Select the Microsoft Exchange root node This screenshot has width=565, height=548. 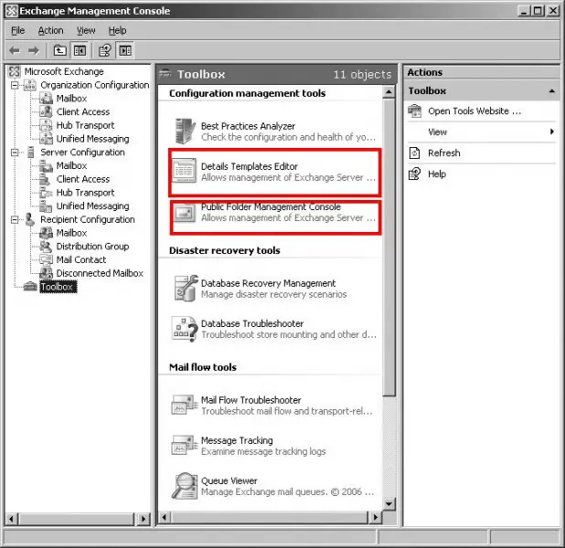[64, 71]
